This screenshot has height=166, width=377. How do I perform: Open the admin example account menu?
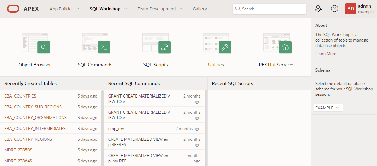(x=359, y=9)
